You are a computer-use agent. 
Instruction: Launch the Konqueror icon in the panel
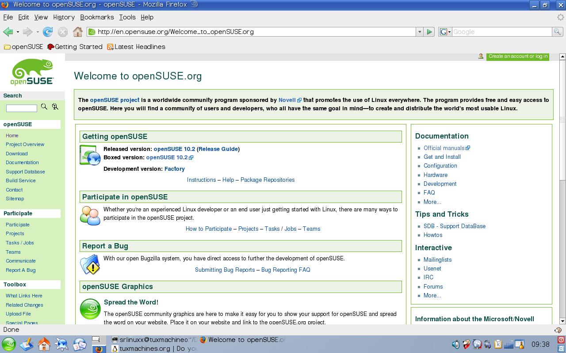coord(62,344)
